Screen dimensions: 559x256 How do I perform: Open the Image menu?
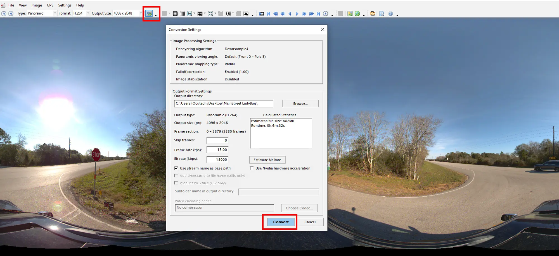(x=37, y=5)
